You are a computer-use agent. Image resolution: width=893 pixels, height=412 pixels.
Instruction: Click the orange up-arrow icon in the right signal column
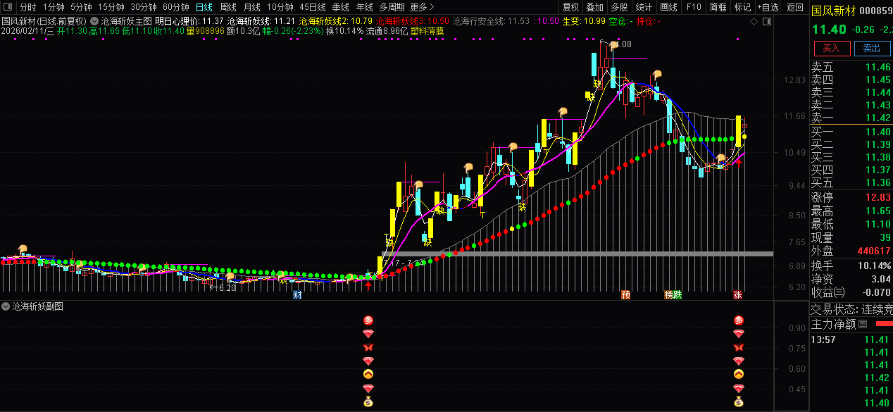coord(739,374)
